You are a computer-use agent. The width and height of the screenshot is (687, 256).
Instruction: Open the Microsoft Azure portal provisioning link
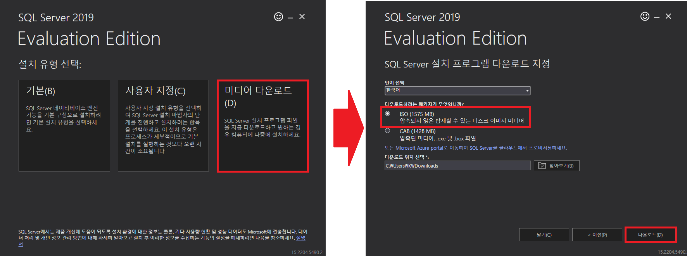[476, 148]
